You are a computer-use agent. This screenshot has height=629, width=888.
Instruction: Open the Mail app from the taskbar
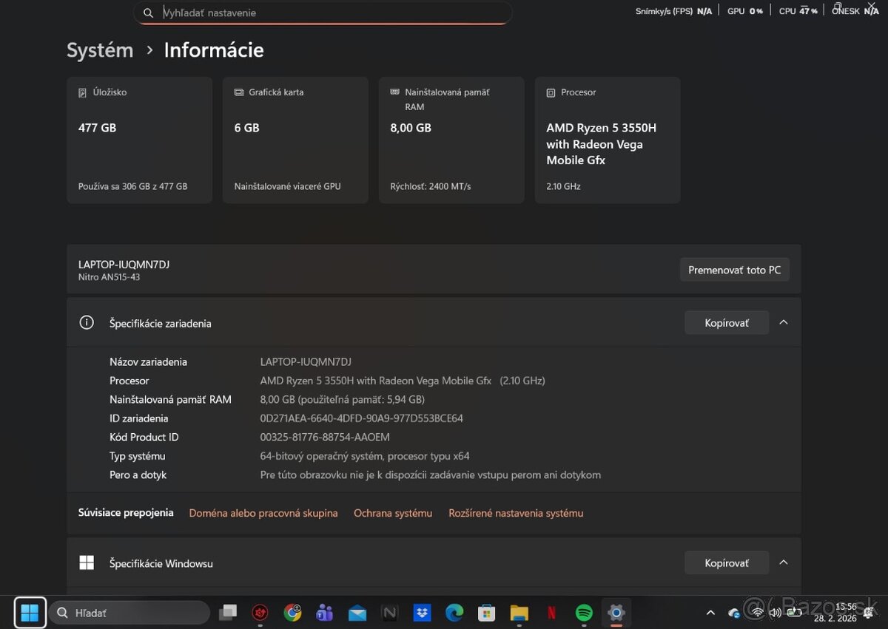356,613
